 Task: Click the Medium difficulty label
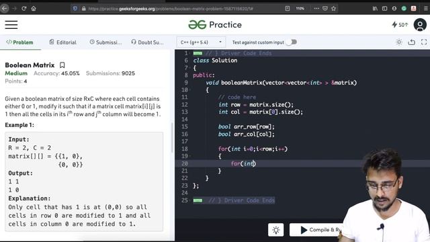tap(16, 73)
